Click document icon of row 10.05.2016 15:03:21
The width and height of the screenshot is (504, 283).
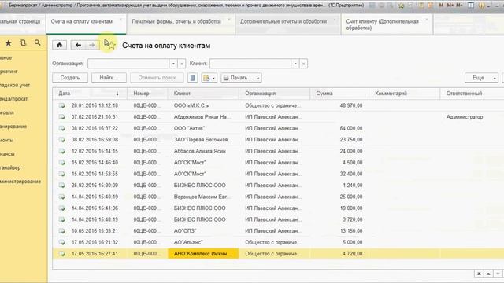click(61, 231)
